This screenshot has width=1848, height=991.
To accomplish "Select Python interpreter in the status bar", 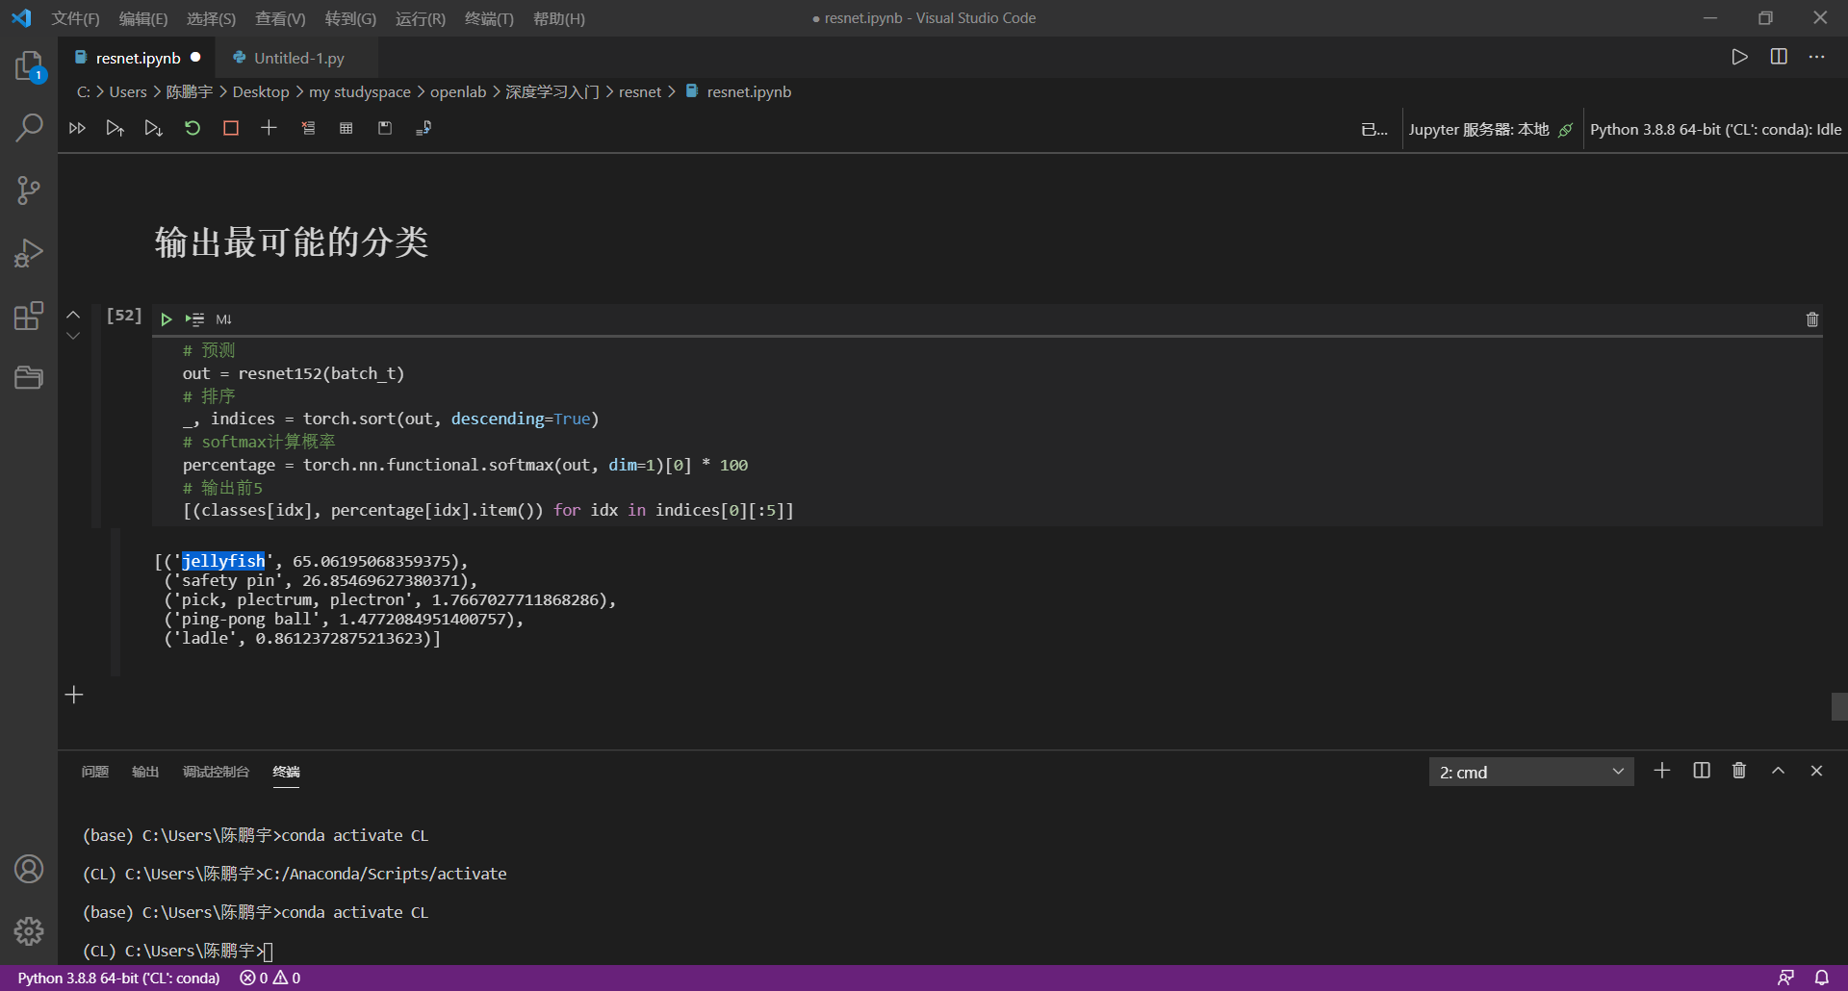I will tap(118, 978).
